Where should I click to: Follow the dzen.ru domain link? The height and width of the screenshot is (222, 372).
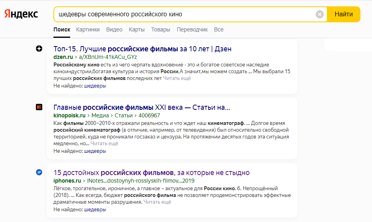(x=63, y=57)
